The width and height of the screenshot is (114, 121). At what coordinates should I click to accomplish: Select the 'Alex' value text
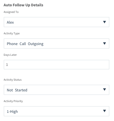coord(10,22)
